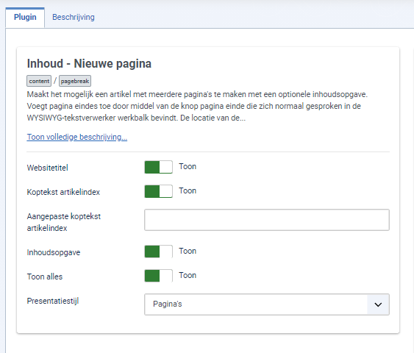Click the pagebreak badge

[75, 81]
